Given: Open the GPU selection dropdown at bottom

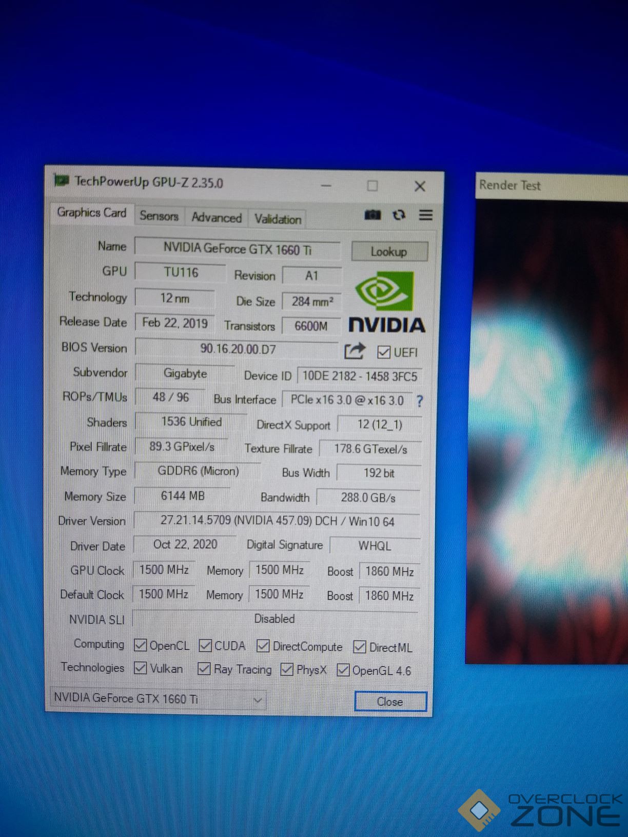Looking at the screenshot, I should [x=159, y=699].
